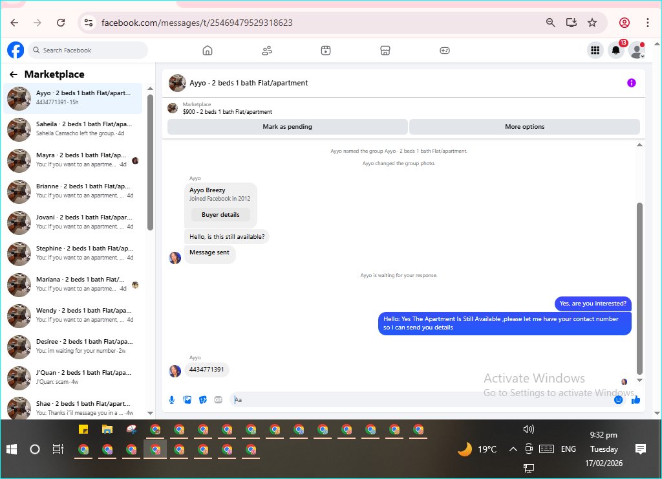
Task: Click install app icon in address bar
Action: [571, 23]
